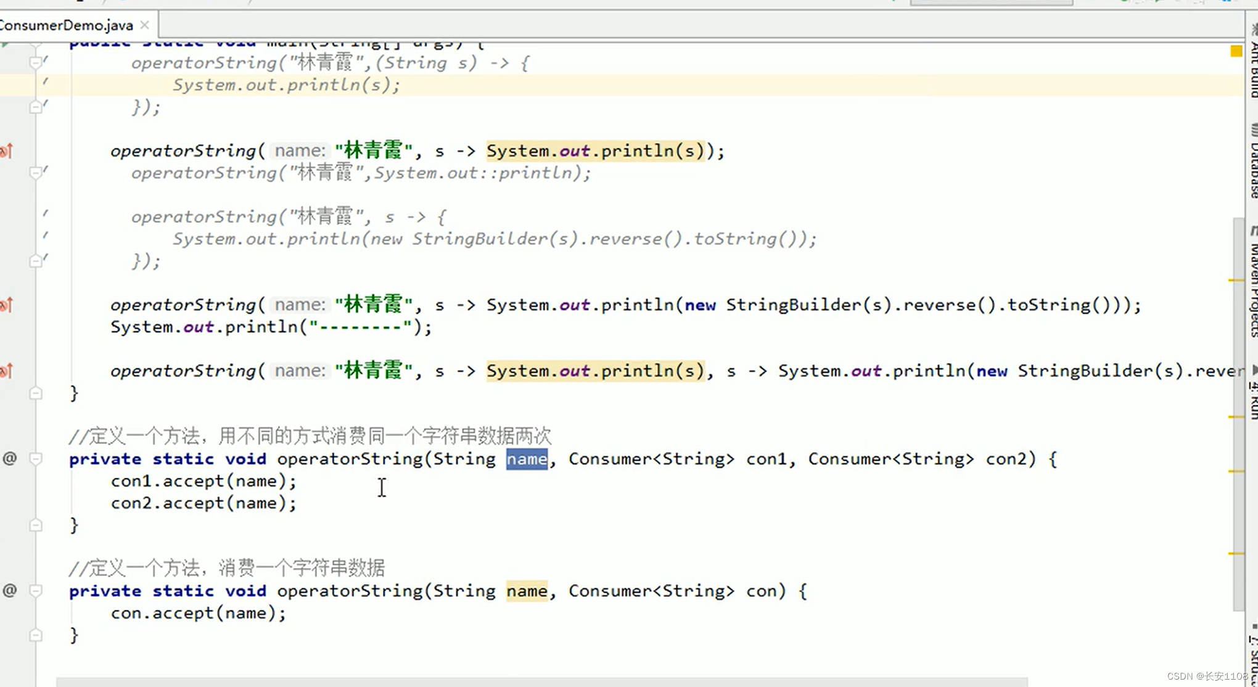Image resolution: width=1258 pixels, height=687 pixels.
Task: Click 'con1.accept(name);' line
Action: (203, 481)
